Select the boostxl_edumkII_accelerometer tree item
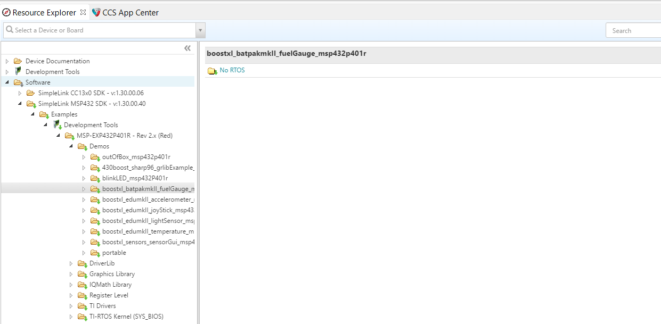 point(148,200)
